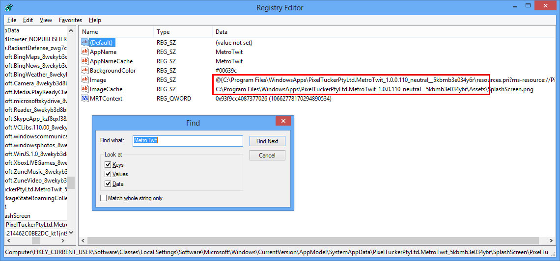This screenshot has height=261, width=560.
Task: Click the Find what text field
Action: (188, 141)
